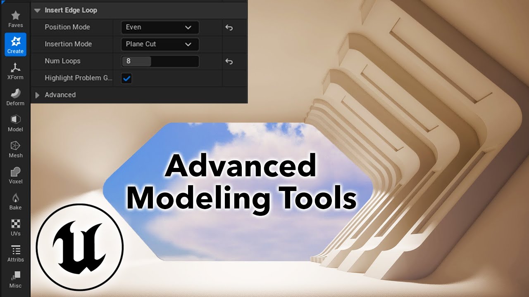Select the Create category
The image size is (529, 297).
point(15,45)
